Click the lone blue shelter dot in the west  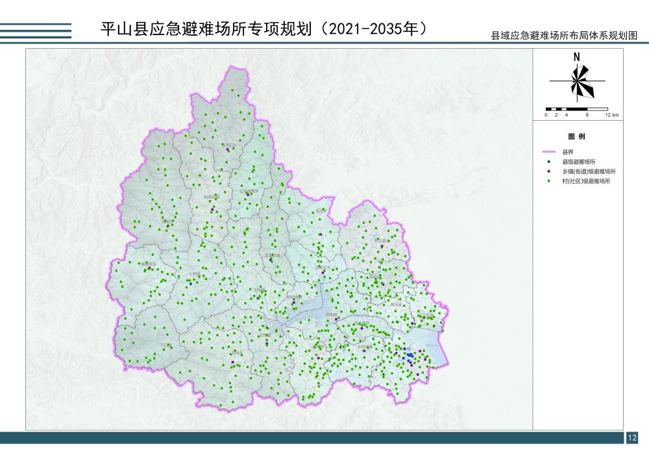click(190, 282)
